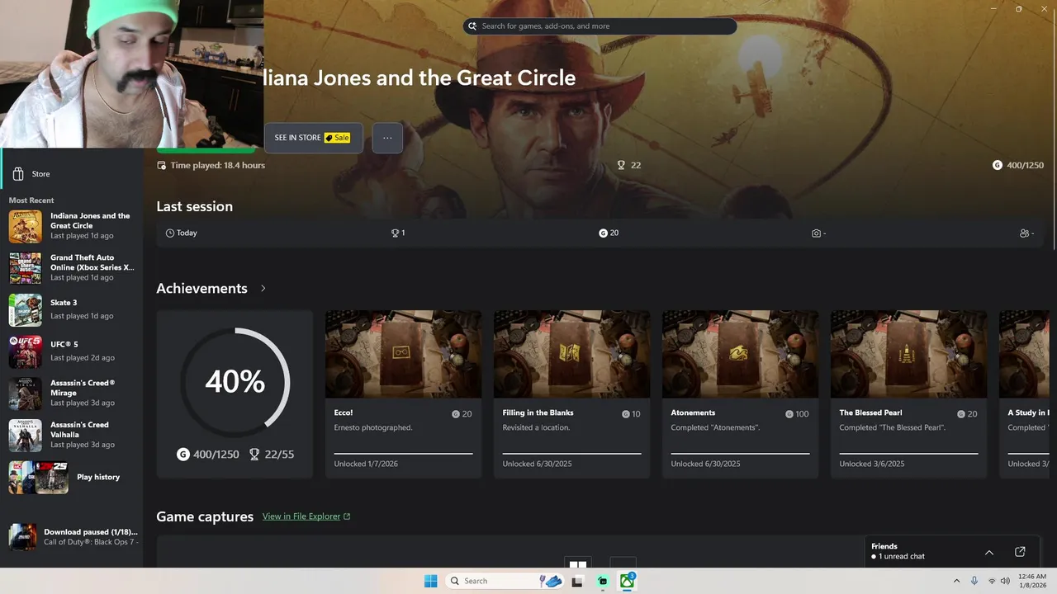This screenshot has height=594, width=1057.
Task: Click the camera captures icon in Last session
Action: point(816,233)
